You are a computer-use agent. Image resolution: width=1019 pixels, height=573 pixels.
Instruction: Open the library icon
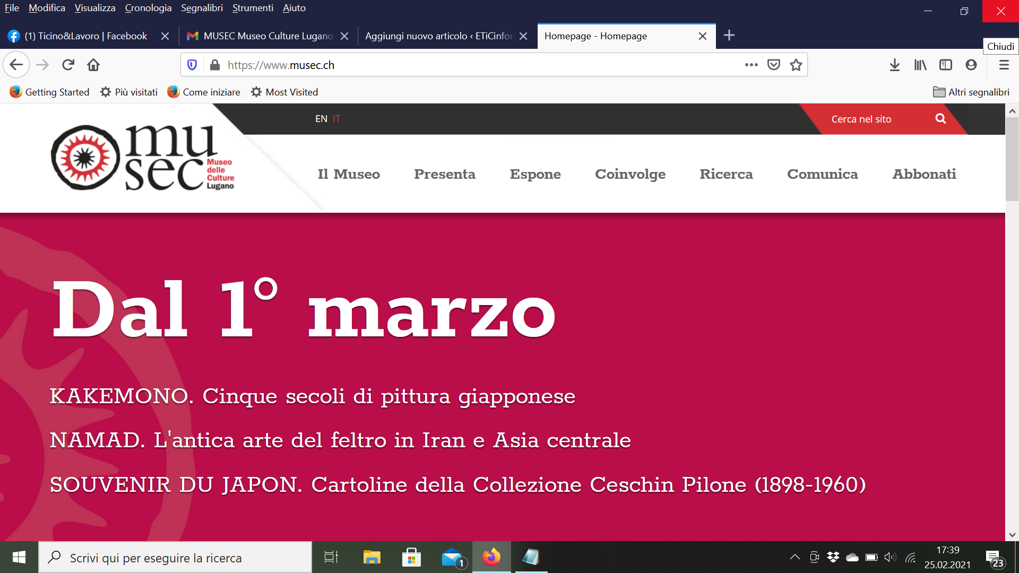(920, 65)
